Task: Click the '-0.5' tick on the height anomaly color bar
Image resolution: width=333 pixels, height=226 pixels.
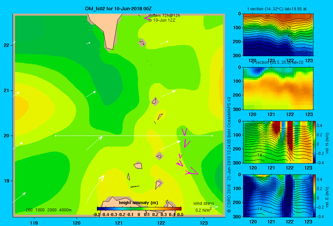Action: pos(97,215)
